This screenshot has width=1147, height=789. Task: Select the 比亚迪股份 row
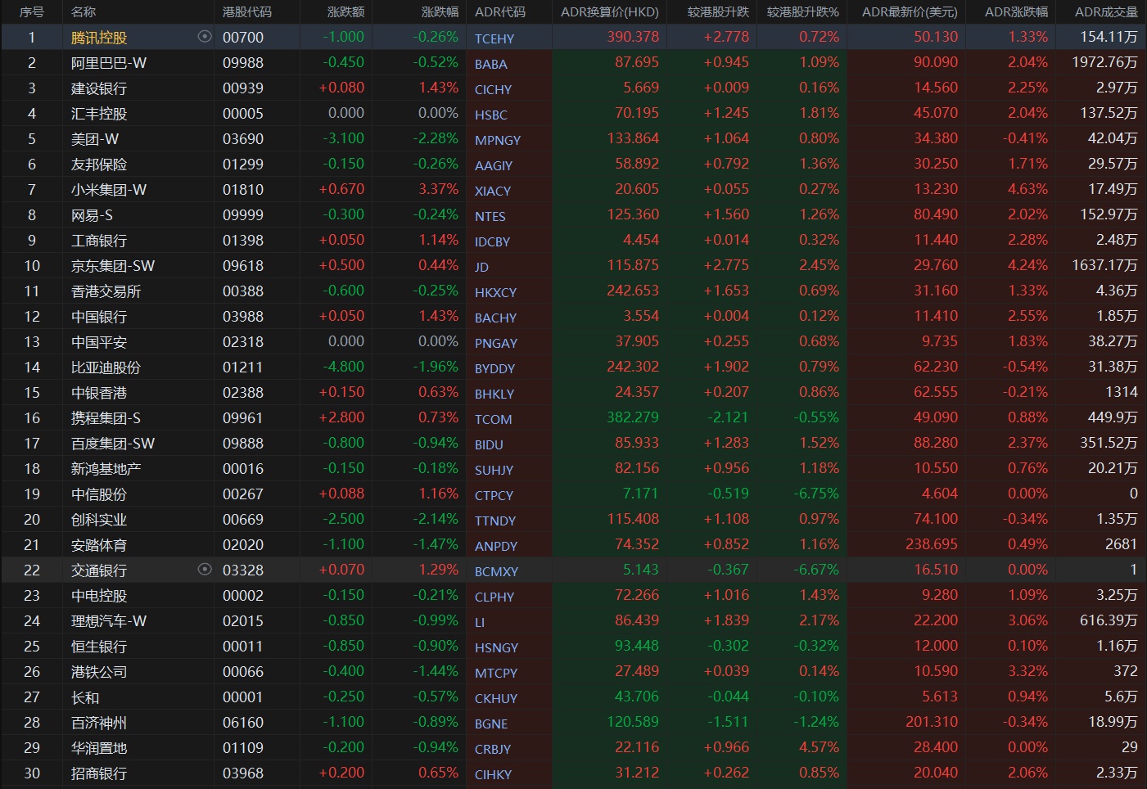pos(106,367)
